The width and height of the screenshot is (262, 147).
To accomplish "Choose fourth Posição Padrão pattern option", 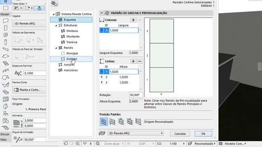I will pos(130,122).
